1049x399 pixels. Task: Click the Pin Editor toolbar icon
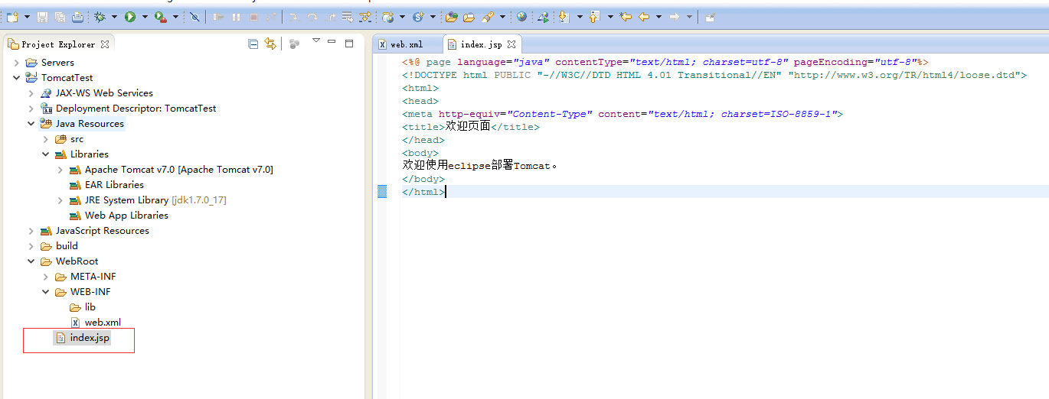[710, 17]
